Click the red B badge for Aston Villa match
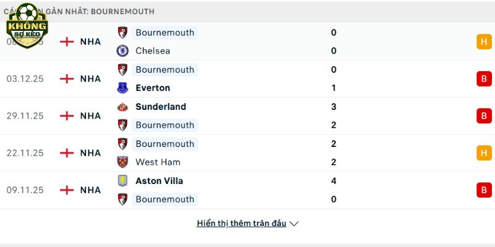Image resolution: width=495 pixels, height=247 pixels. (484, 190)
